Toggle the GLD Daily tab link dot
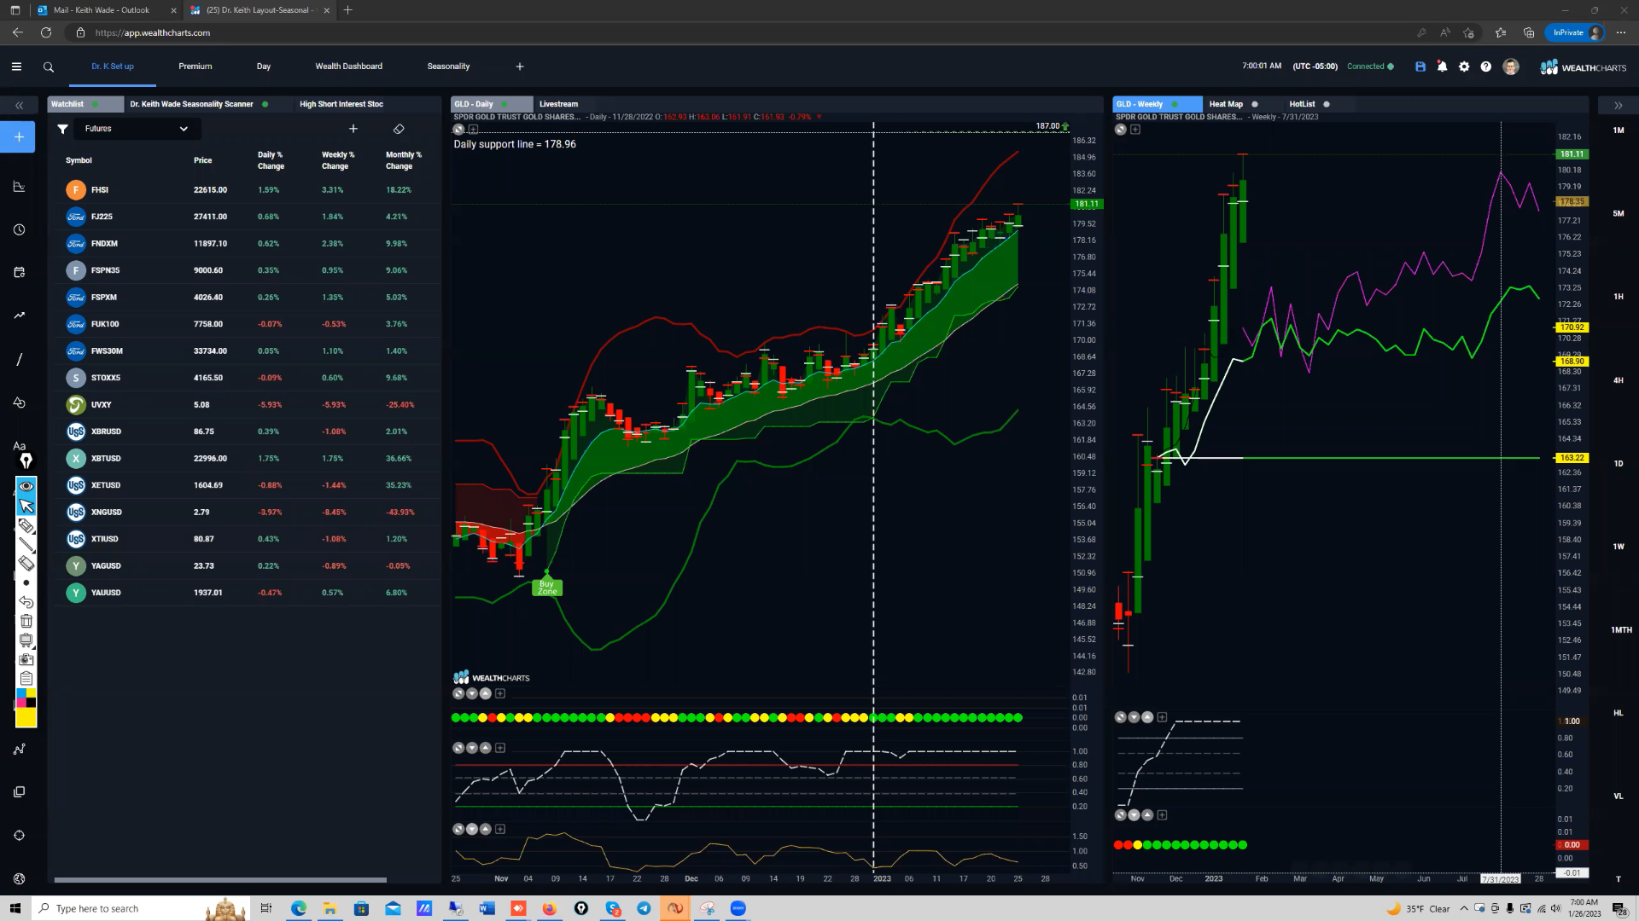The width and height of the screenshot is (1639, 921). point(505,104)
